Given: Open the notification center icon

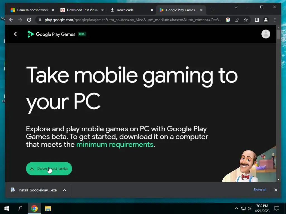Looking at the screenshot, I should click(277, 208).
